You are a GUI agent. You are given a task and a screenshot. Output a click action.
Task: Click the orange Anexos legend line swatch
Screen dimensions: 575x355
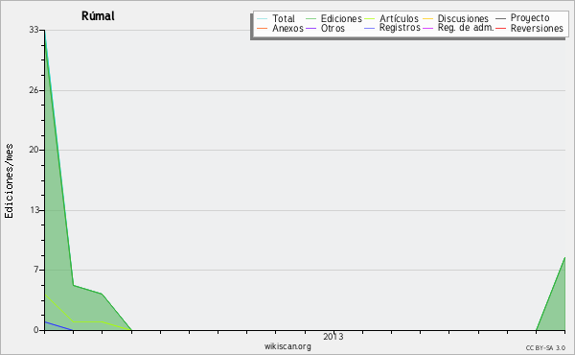[x=263, y=29]
